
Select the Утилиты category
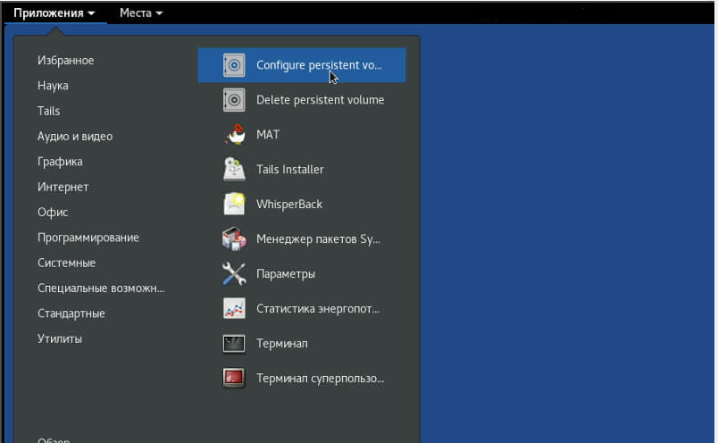click(60, 339)
